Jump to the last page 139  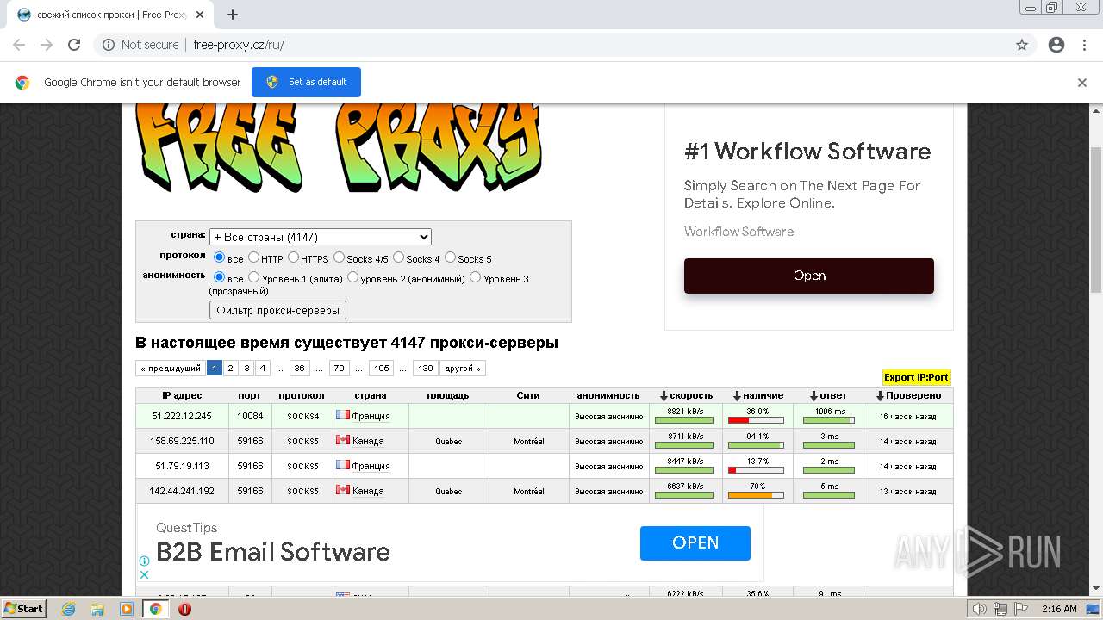click(426, 369)
